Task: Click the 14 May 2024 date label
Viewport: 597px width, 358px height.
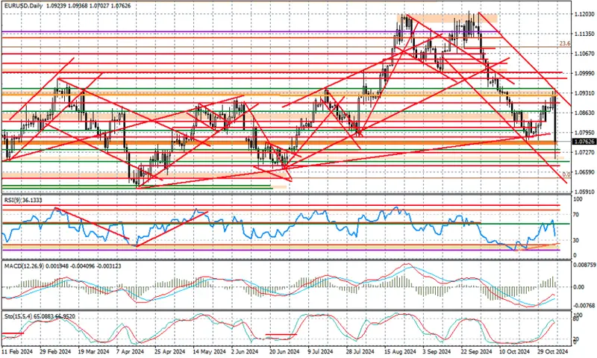Action: [x=209, y=351]
